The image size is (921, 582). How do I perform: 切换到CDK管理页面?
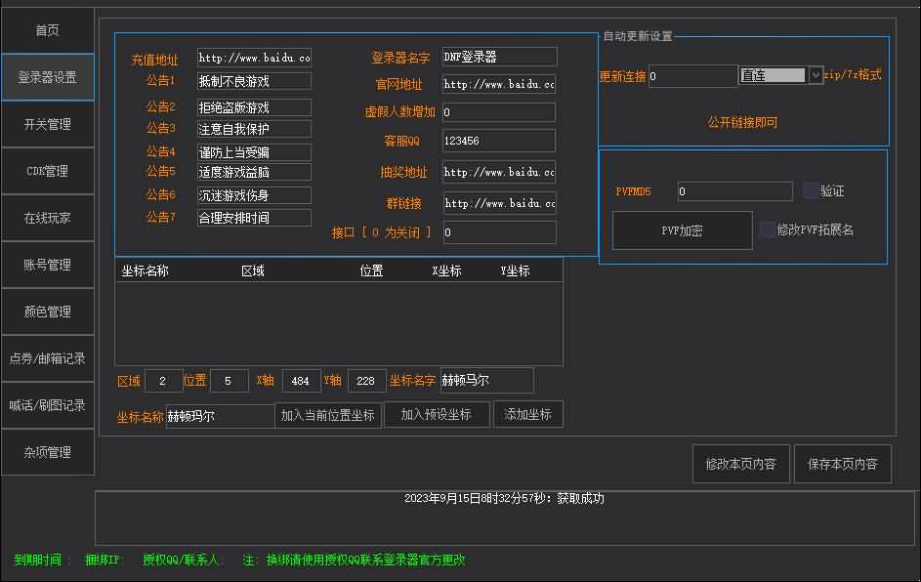[x=47, y=171]
